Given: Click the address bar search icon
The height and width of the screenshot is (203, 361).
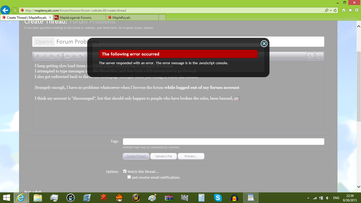Looking at the screenshot, I should point(327,11).
